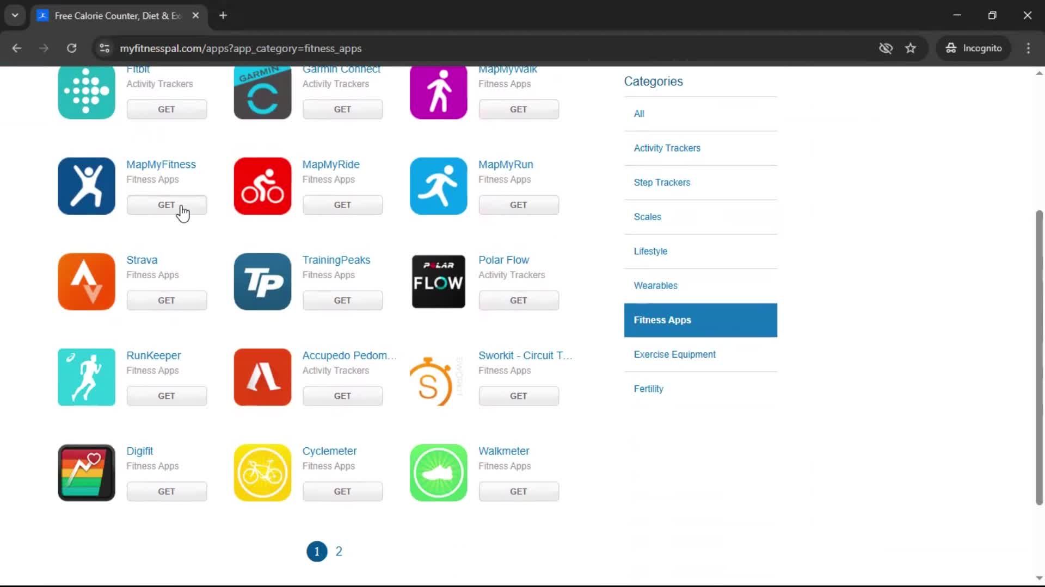Click the Incognito profile button
Viewport: 1045px width, 587px height.
(974, 48)
